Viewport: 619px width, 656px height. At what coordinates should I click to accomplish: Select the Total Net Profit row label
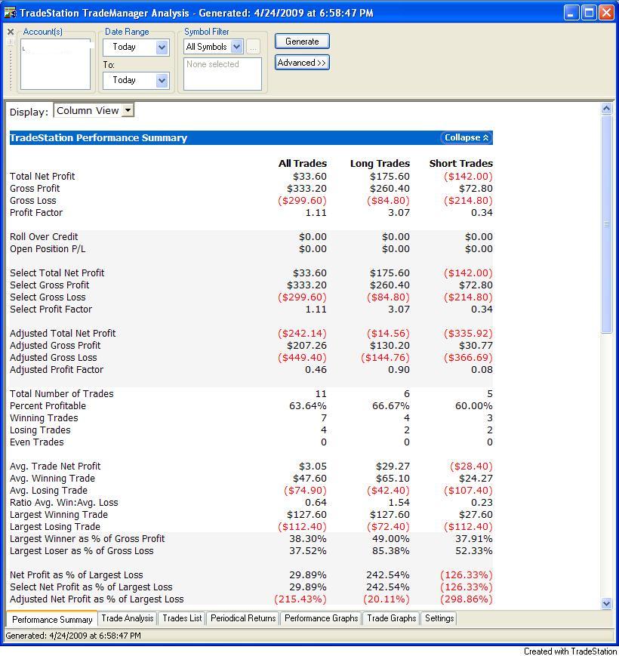click(42, 177)
